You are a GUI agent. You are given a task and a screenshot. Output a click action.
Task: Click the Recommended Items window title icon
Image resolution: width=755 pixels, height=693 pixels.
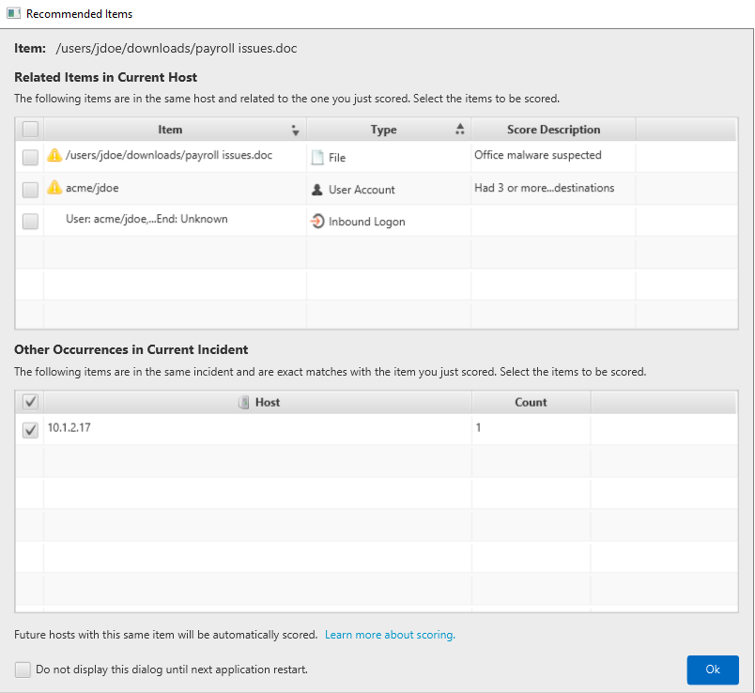(x=13, y=14)
